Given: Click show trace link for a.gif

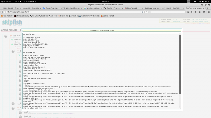Looking at the screenshot, I should 71,114.
